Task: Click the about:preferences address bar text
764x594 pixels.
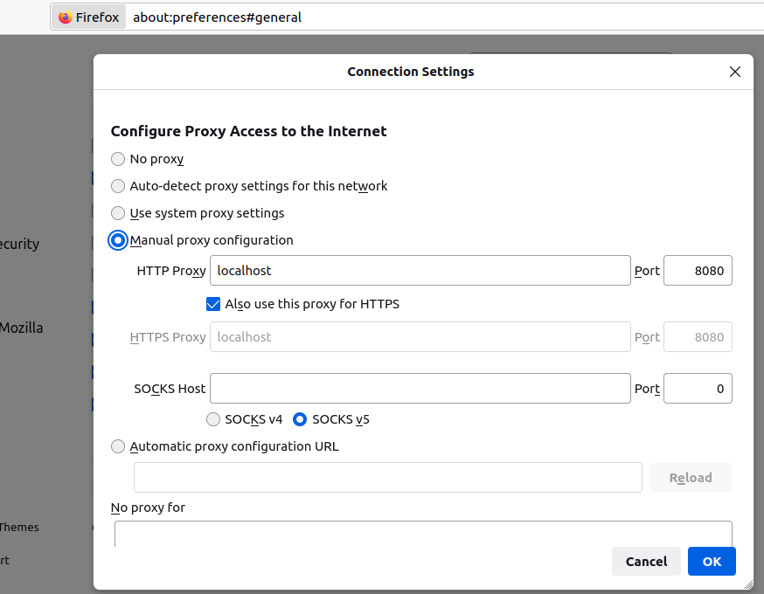Action: tap(217, 17)
